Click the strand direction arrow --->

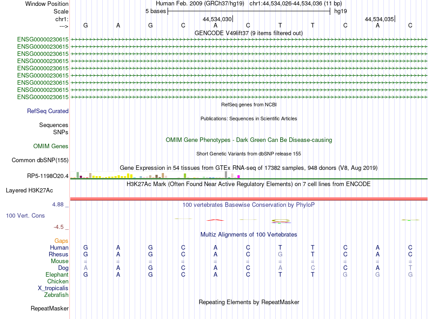click(64, 26)
